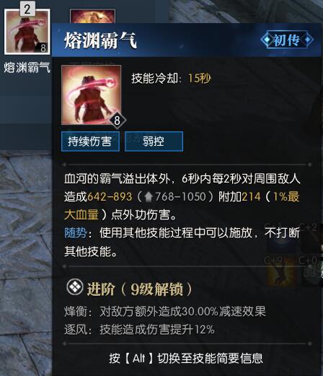Click the 熔渊霸气 label under skill slot
Image resolution: width=323 pixels, height=376 pixels.
click(27, 67)
